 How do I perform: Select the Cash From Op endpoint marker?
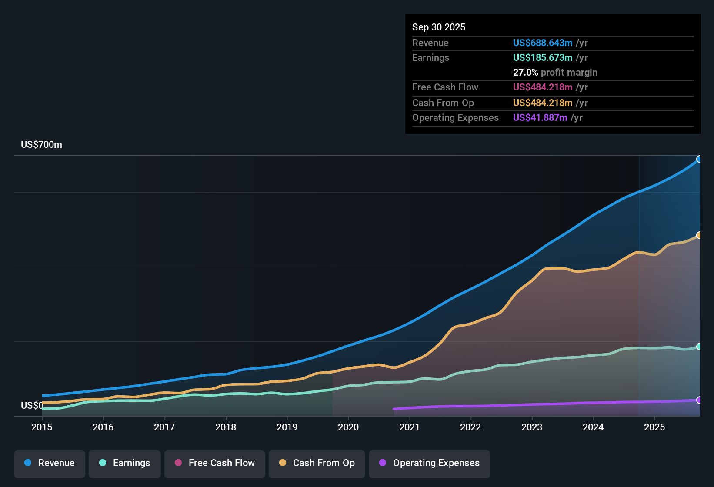point(699,235)
